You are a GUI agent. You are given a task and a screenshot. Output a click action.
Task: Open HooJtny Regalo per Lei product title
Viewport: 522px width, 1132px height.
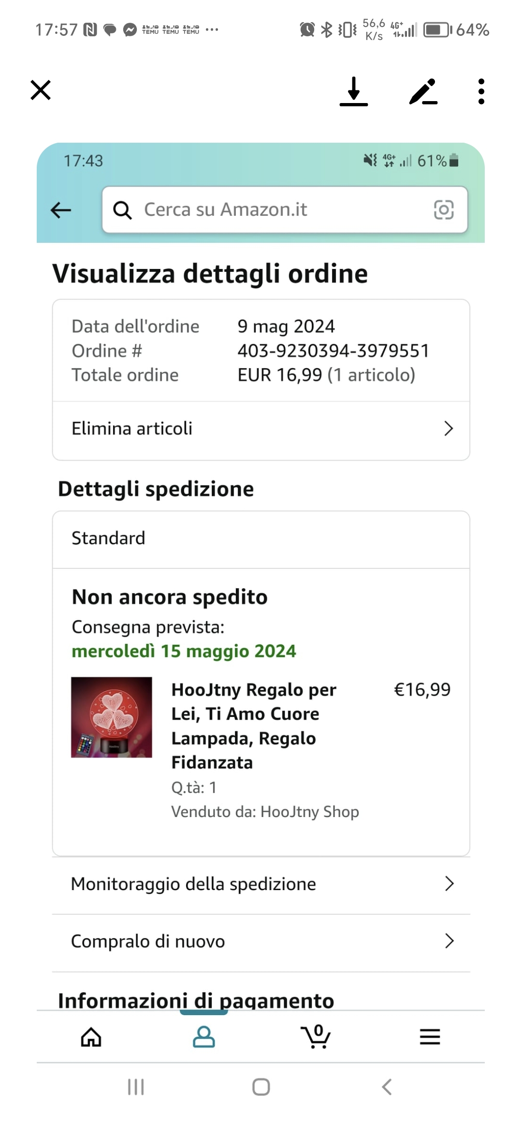click(254, 726)
